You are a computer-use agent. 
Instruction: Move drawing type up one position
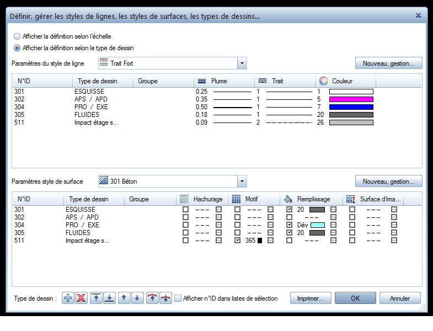pos(124,298)
